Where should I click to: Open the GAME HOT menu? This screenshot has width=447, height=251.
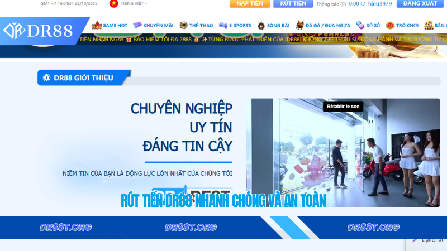pos(115,26)
